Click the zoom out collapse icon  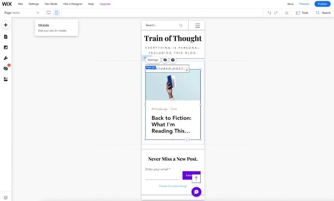[287, 13]
